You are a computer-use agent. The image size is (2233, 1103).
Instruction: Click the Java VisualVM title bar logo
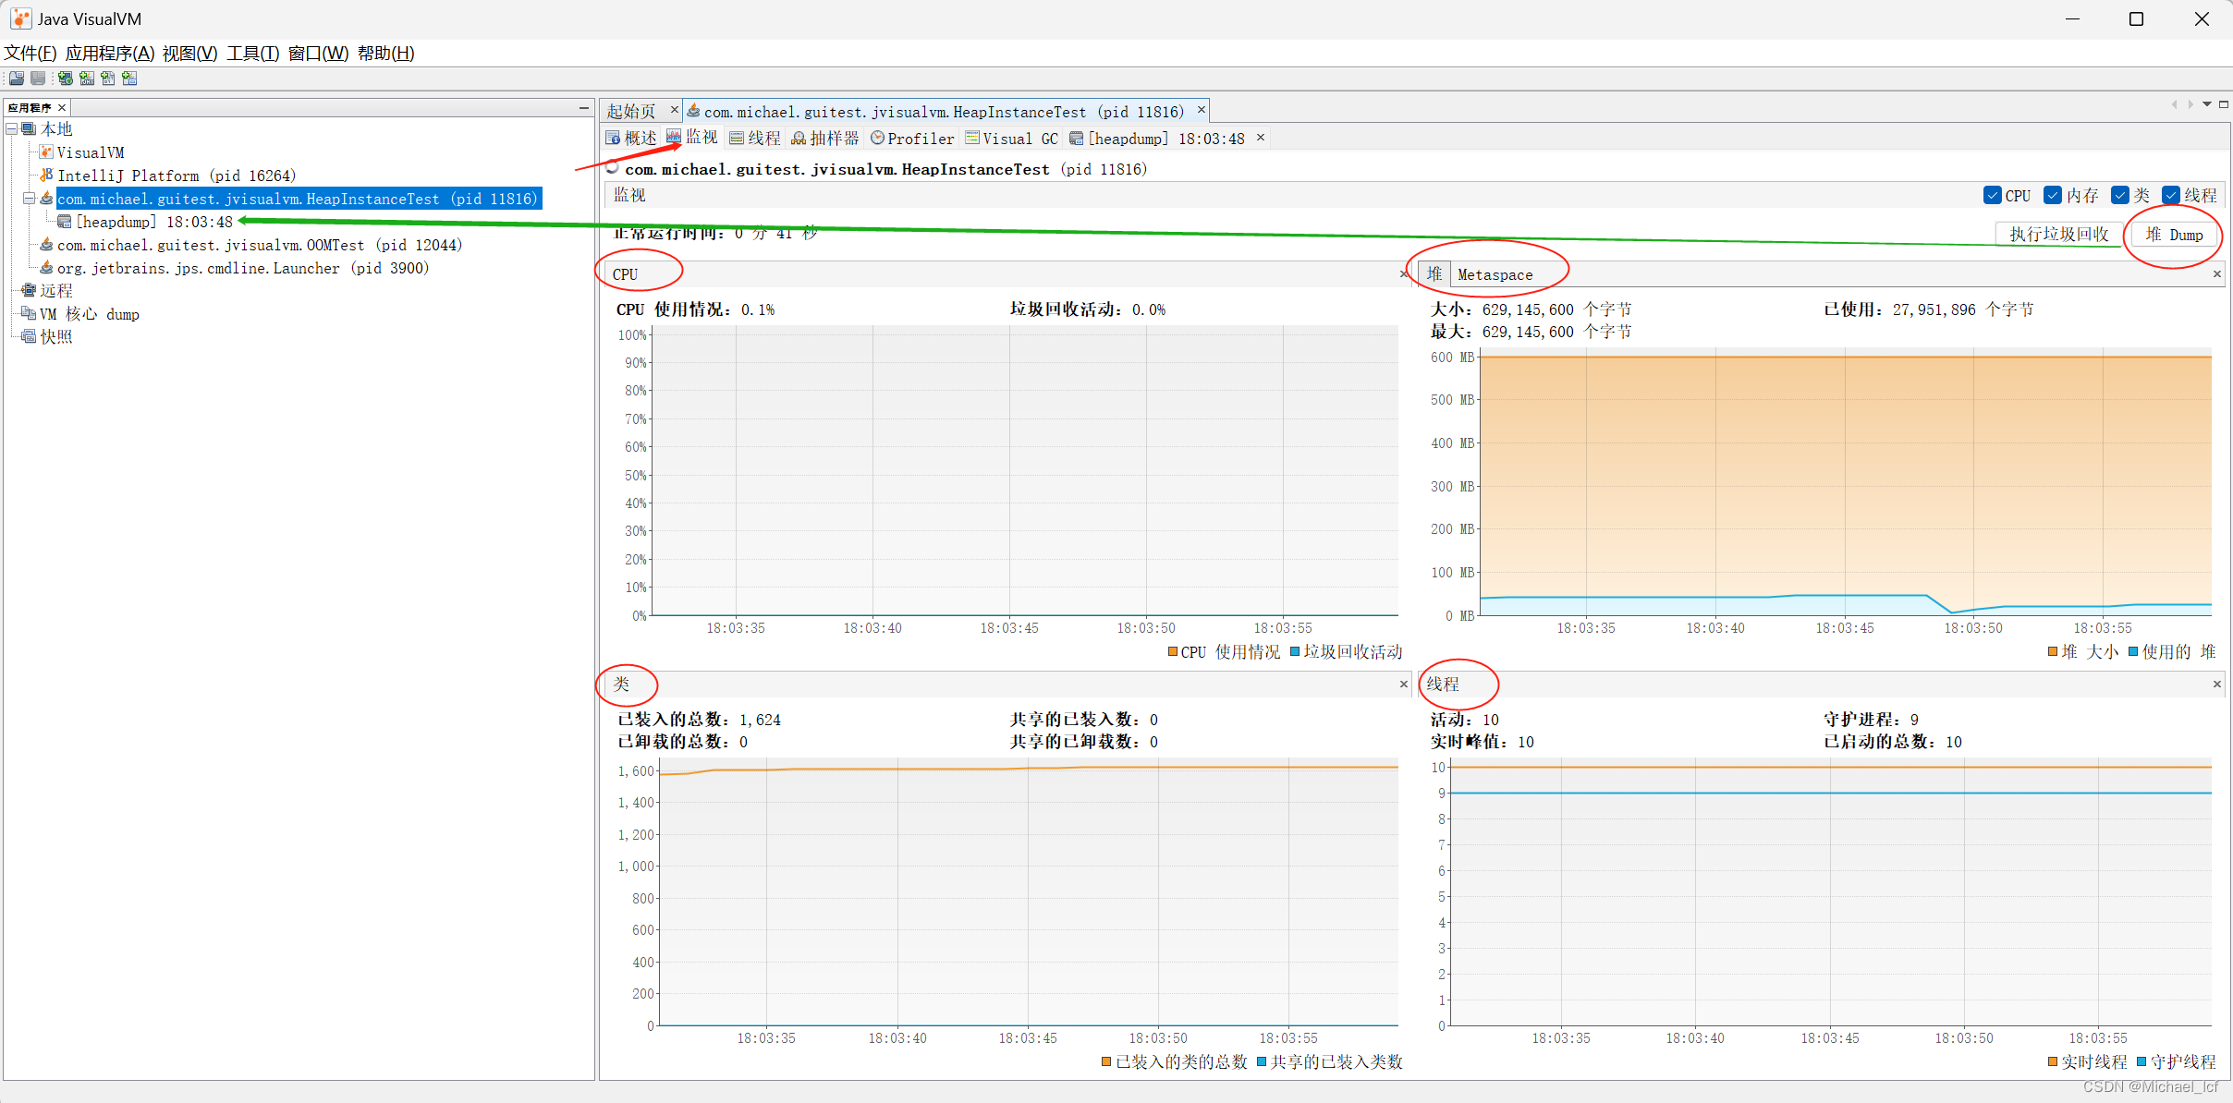tap(20, 18)
